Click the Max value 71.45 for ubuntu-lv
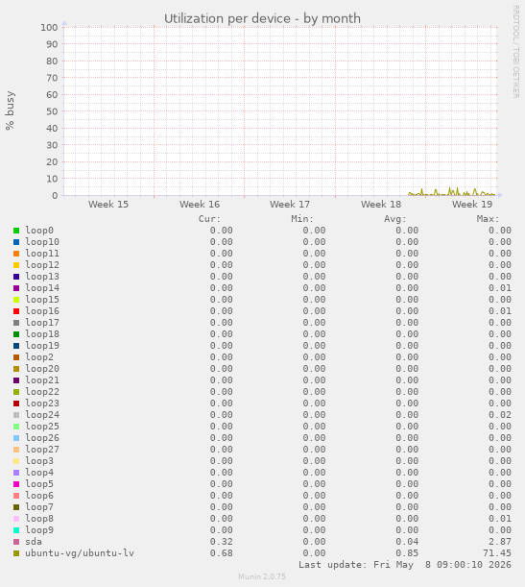The width and height of the screenshot is (525, 587). [x=497, y=553]
